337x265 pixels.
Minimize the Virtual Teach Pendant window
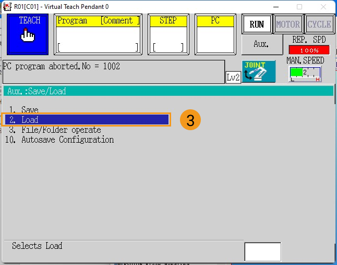(x=276, y=7)
